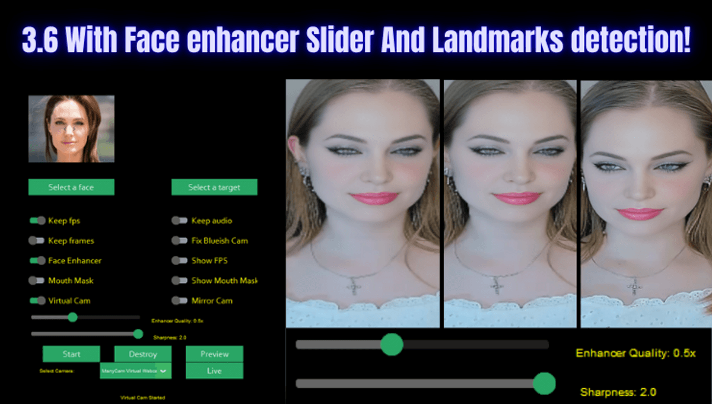Image resolution: width=712 pixels, height=404 pixels.
Task: Click the Live button
Action: click(x=214, y=371)
